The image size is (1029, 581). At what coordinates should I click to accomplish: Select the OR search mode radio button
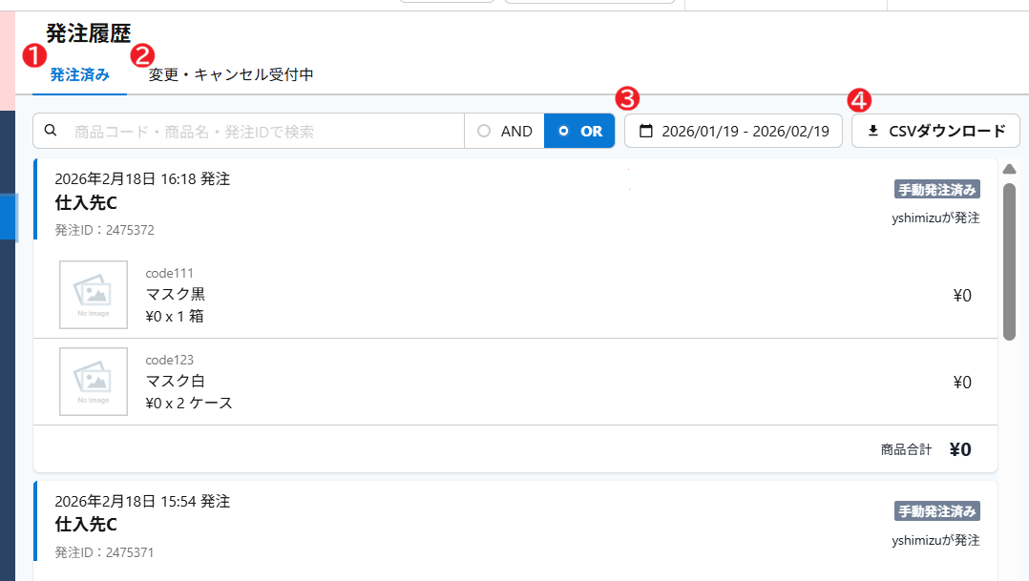coord(564,131)
